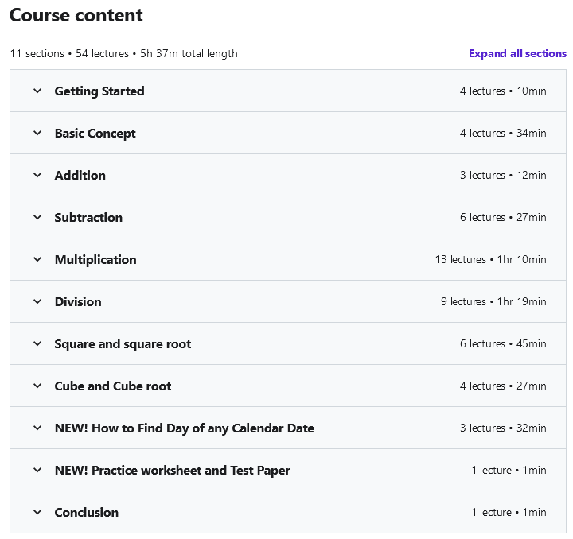Click Square and square root heading
The width and height of the screenshot is (573, 539).
tap(123, 344)
